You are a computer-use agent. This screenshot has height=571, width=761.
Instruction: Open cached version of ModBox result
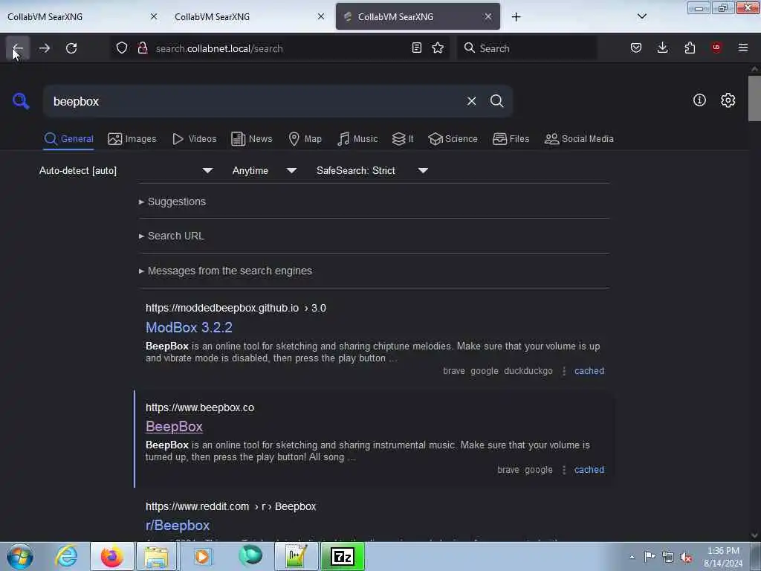tap(589, 371)
